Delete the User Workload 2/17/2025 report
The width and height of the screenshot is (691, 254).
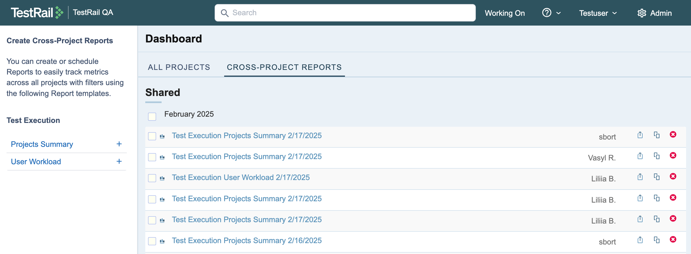[x=673, y=176]
